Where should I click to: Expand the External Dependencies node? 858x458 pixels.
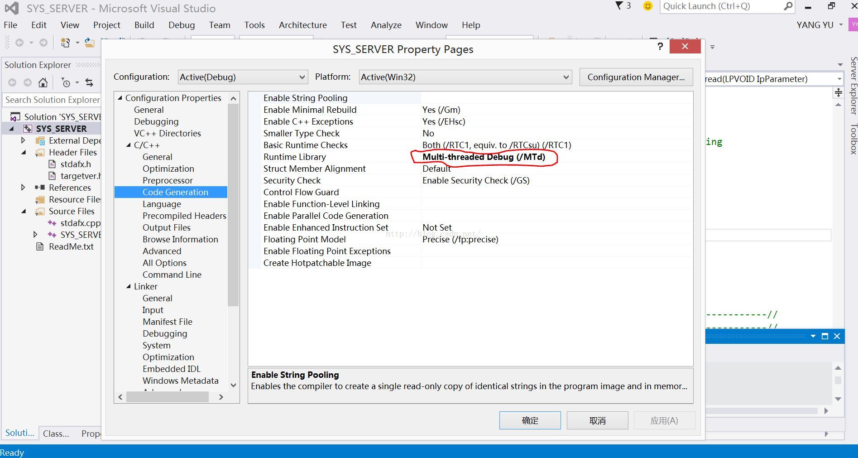[x=23, y=140]
